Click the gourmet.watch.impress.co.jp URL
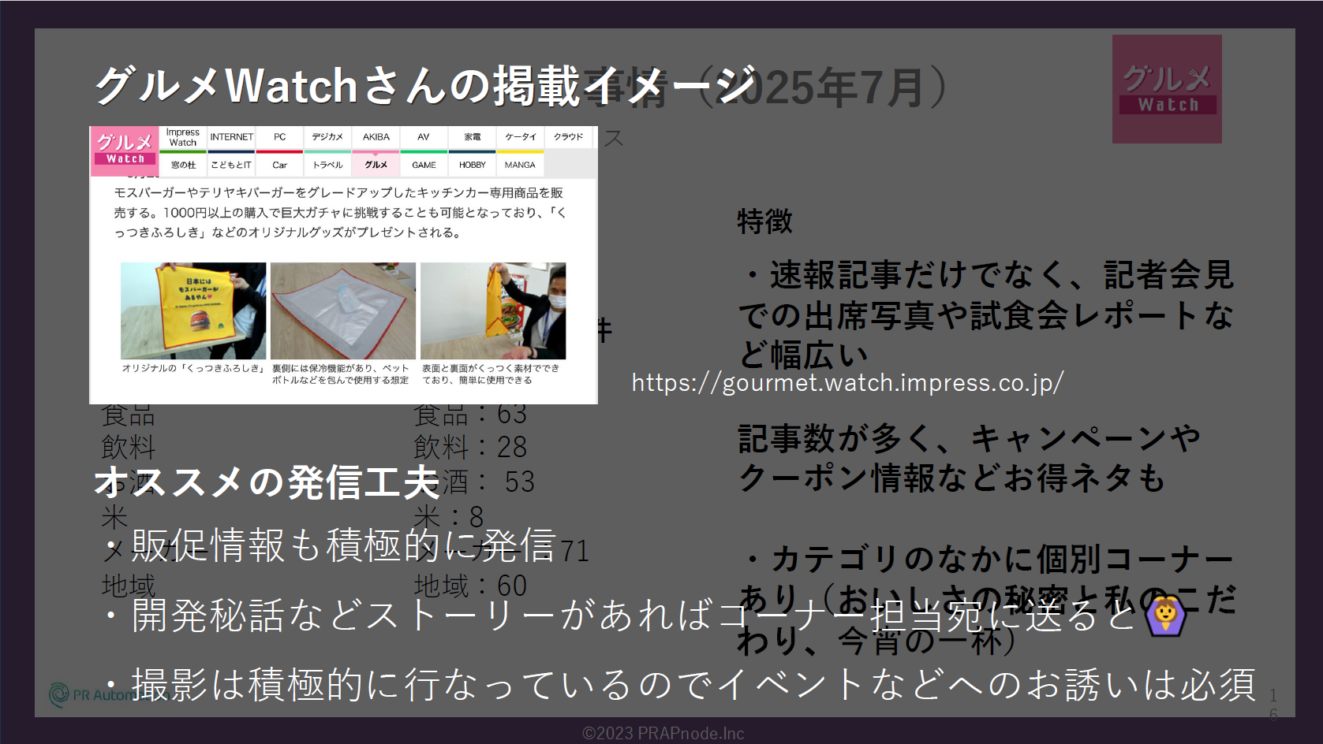Image resolution: width=1323 pixels, height=744 pixels. coord(847,383)
